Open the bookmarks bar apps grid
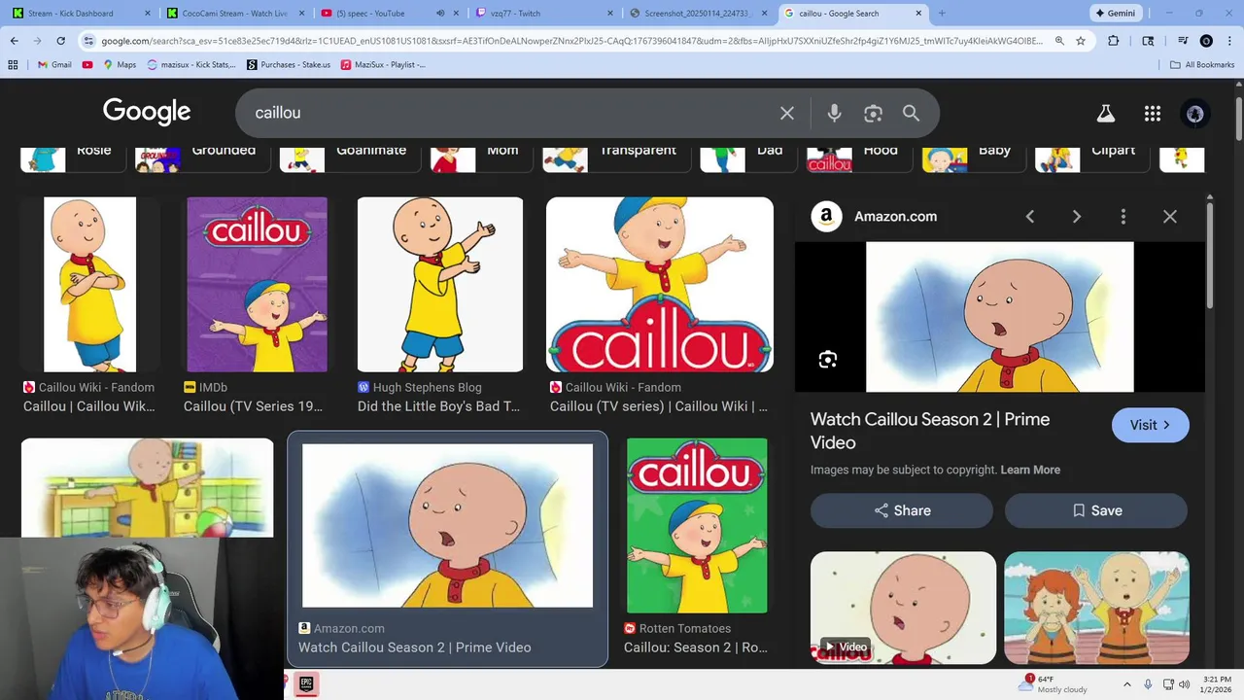The image size is (1244, 700). [13, 64]
